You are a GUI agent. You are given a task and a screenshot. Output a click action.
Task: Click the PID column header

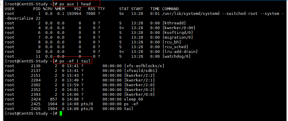click(x=37, y=9)
